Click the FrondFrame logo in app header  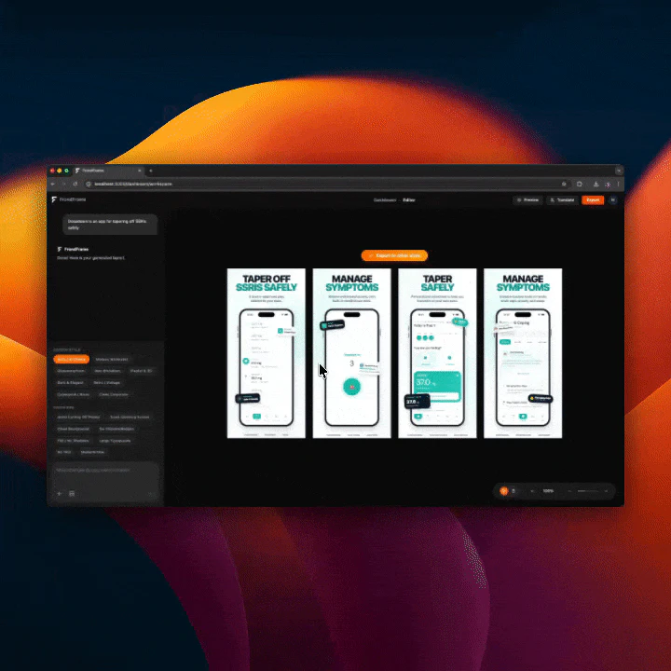pos(69,199)
